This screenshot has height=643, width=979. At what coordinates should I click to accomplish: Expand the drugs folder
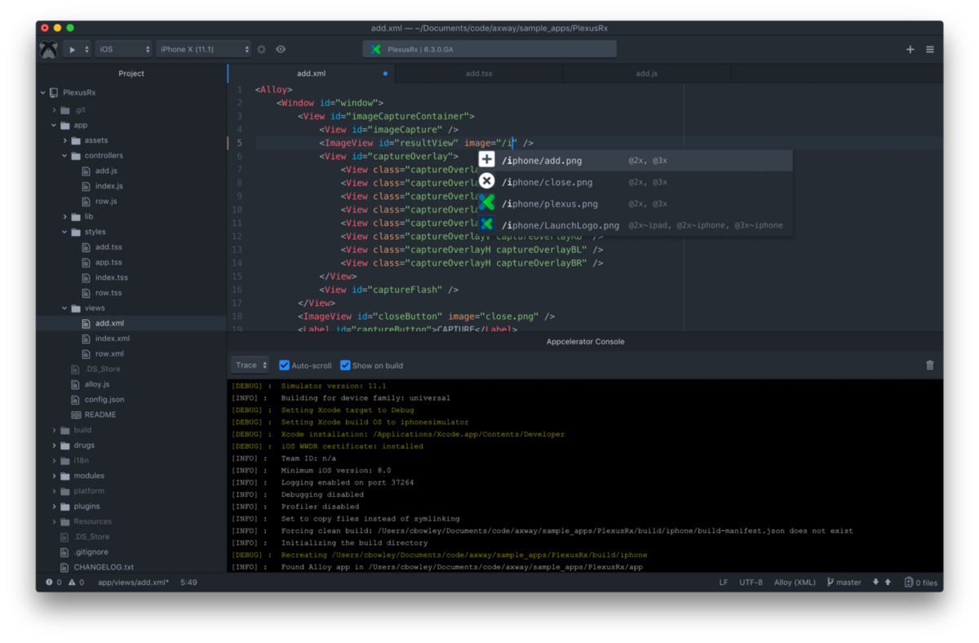coord(54,446)
